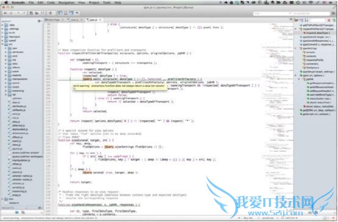The height and width of the screenshot is (222, 338).
Task: Open the Tools menu
Action: coord(107,2)
